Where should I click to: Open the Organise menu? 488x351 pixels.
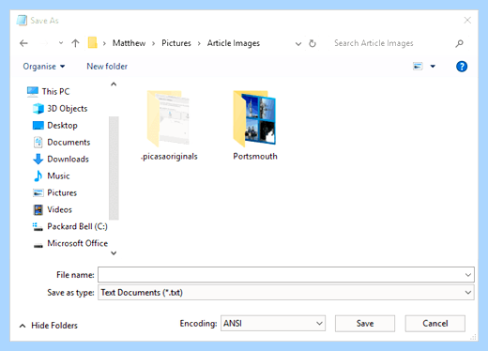tap(44, 67)
